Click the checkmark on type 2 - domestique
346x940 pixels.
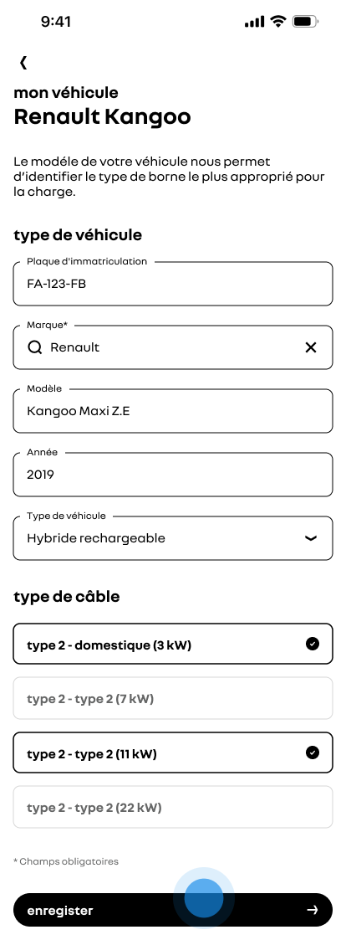click(x=313, y=644)
